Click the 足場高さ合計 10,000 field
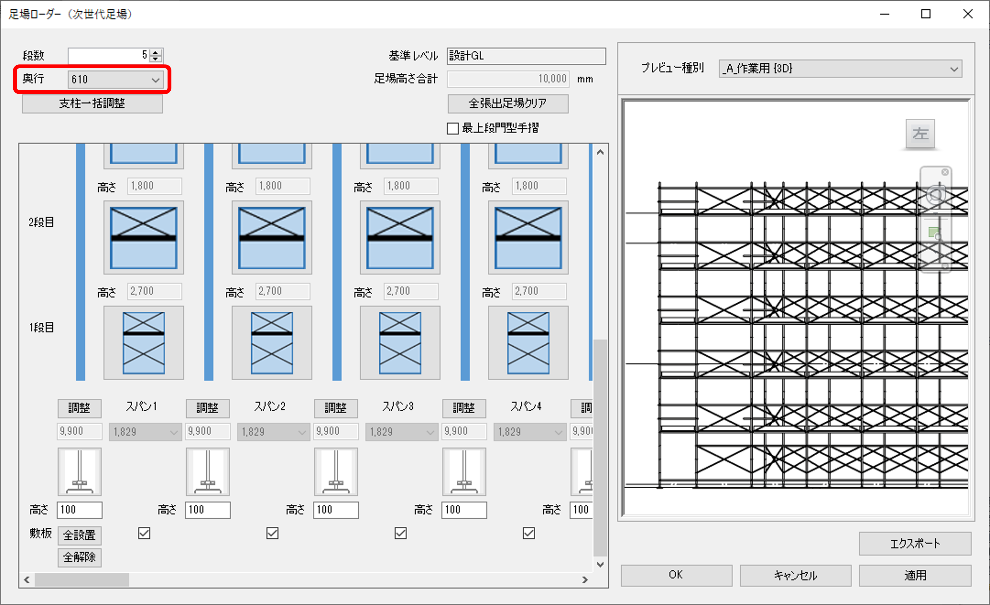The image size is (990, 605). point(508,79)
